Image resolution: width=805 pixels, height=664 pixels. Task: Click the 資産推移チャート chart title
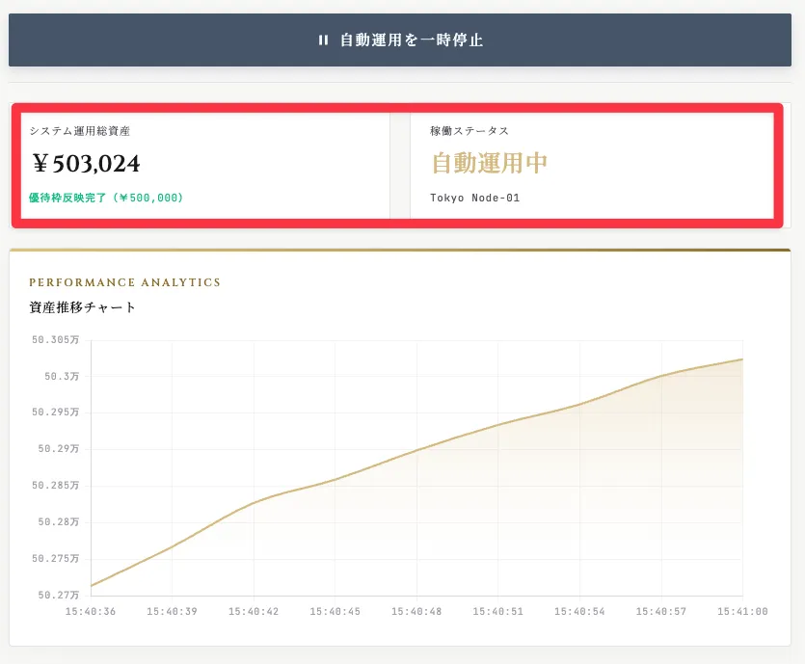click(82, 307)
